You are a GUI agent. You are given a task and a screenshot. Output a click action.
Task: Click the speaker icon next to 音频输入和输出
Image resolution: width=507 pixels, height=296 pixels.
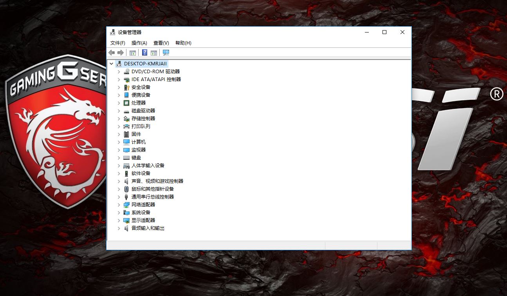tap(126, 228)
